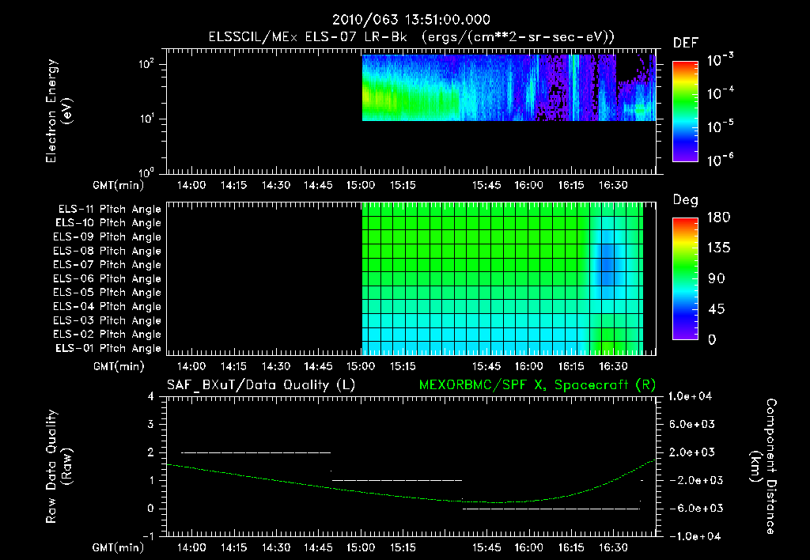Select the ELS-03 Pitch Angle row label
810x560 pixels.
point(107,320)
